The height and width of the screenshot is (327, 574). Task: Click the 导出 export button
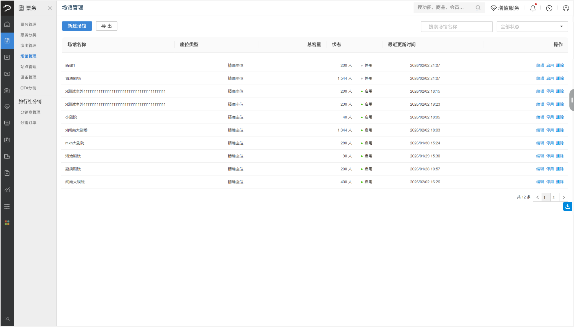pyautogui.click(x=107, y=26)
